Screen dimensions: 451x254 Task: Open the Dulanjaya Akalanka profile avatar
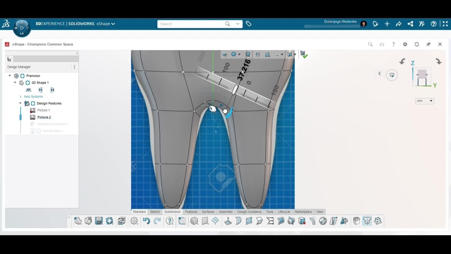point(364,24)
